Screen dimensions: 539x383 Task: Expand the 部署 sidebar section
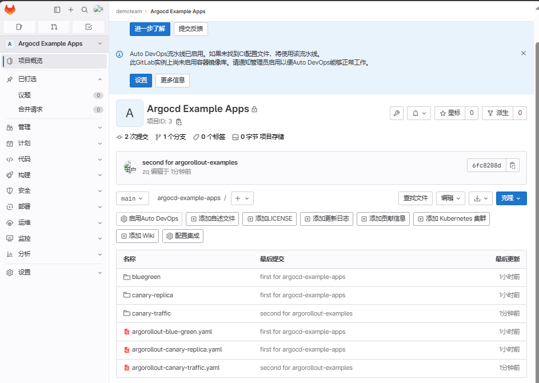pos(55,206)
